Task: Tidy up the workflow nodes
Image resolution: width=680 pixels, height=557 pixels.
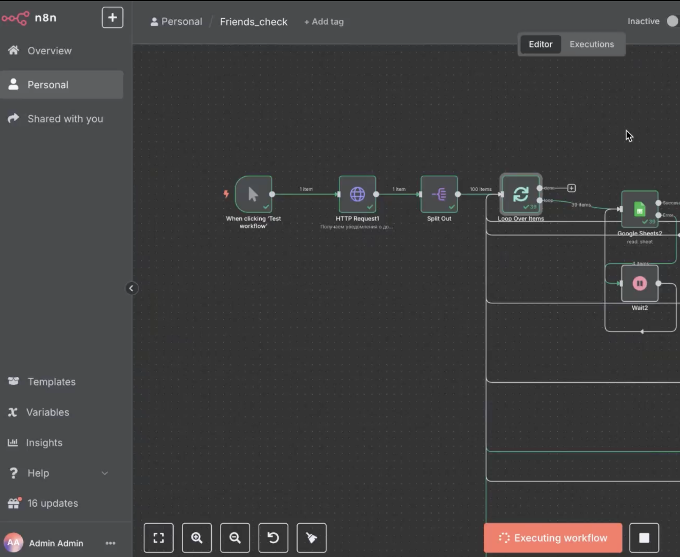Action: click(x=312, y=538)
